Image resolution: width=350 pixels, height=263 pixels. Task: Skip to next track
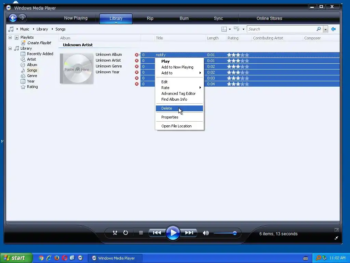pyautogui.click(x=189, y=233)
